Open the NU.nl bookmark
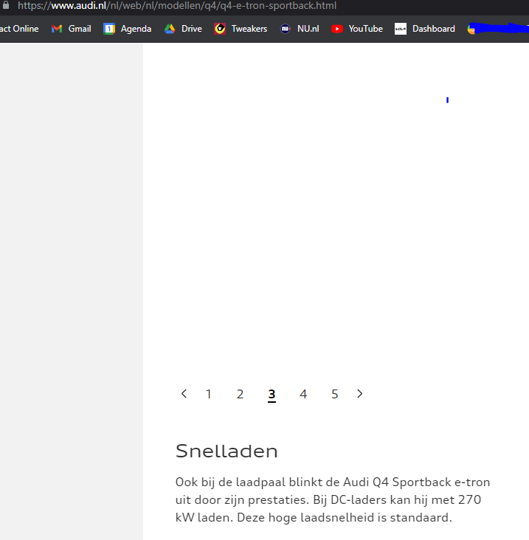Image resolution: width=529 pixels, height=540 pixels. (300, 29)
